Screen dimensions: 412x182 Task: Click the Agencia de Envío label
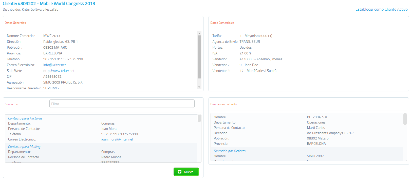[225, 42]
